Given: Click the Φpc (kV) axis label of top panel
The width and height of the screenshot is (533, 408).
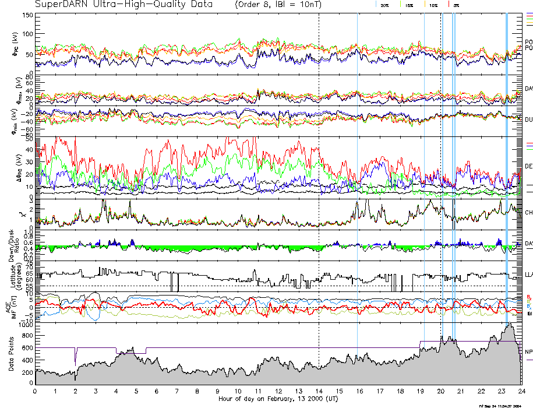Looking at the screenshot, I should point(16,44).
